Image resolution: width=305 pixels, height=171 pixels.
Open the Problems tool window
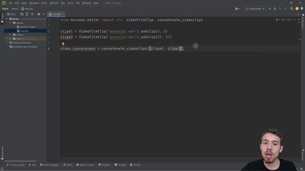pos(104,165)
